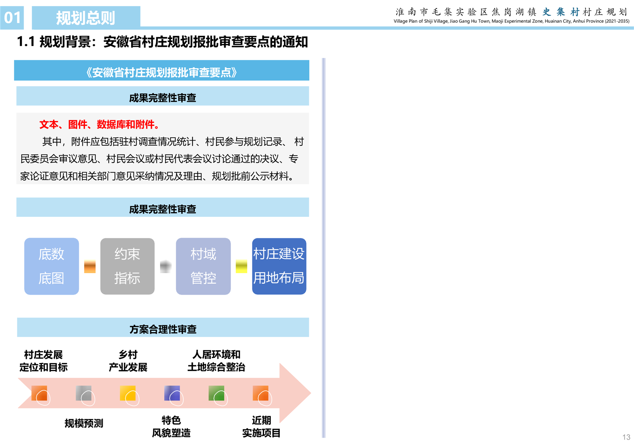
Task: Click the 近期实施项目 label
Action: point(261,426)
